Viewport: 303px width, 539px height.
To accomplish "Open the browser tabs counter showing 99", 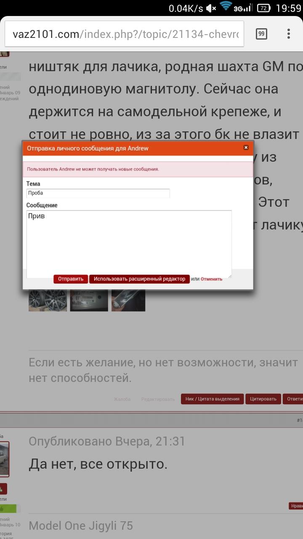I will pos(261,34).
